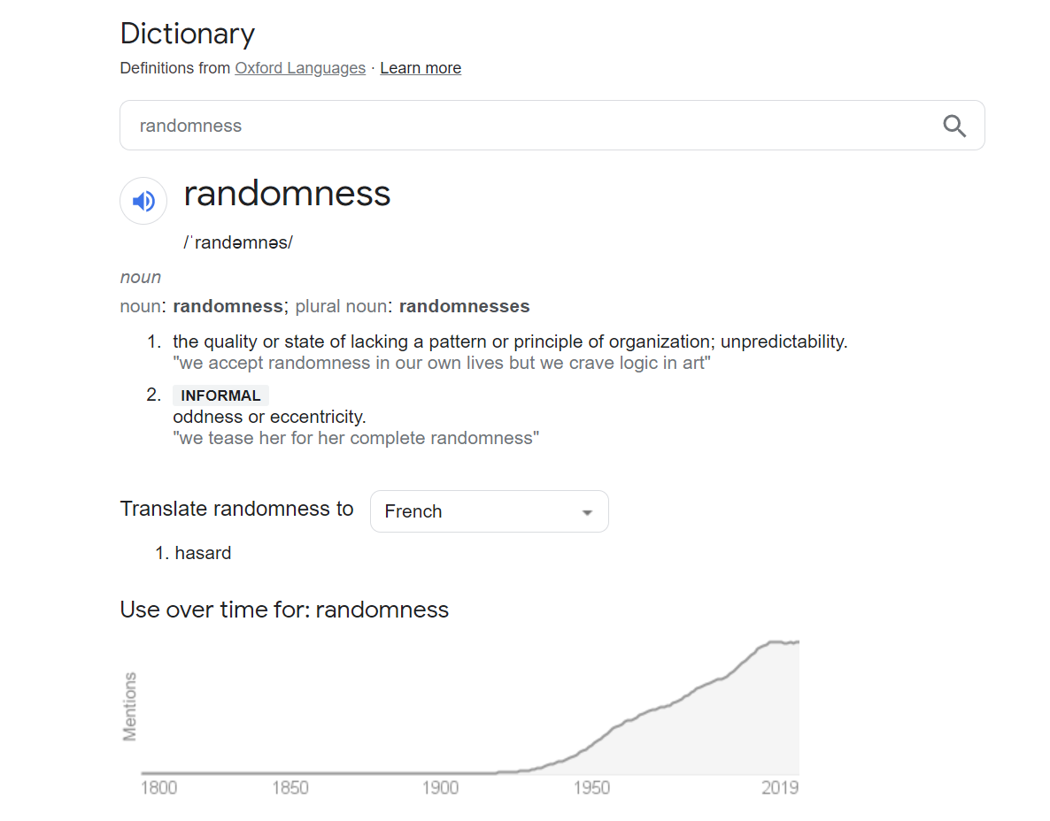Click the large 'randomness' headword

(x=287, y=194)
